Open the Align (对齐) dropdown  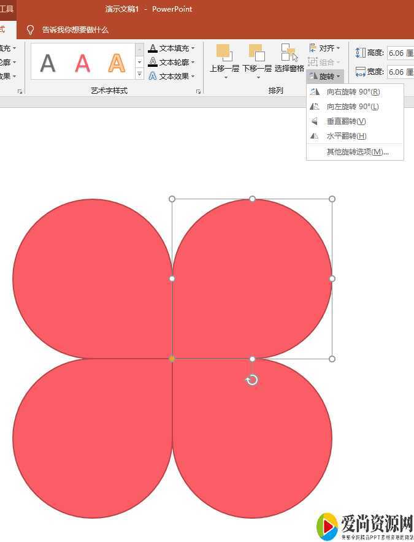tap(325, 48)
